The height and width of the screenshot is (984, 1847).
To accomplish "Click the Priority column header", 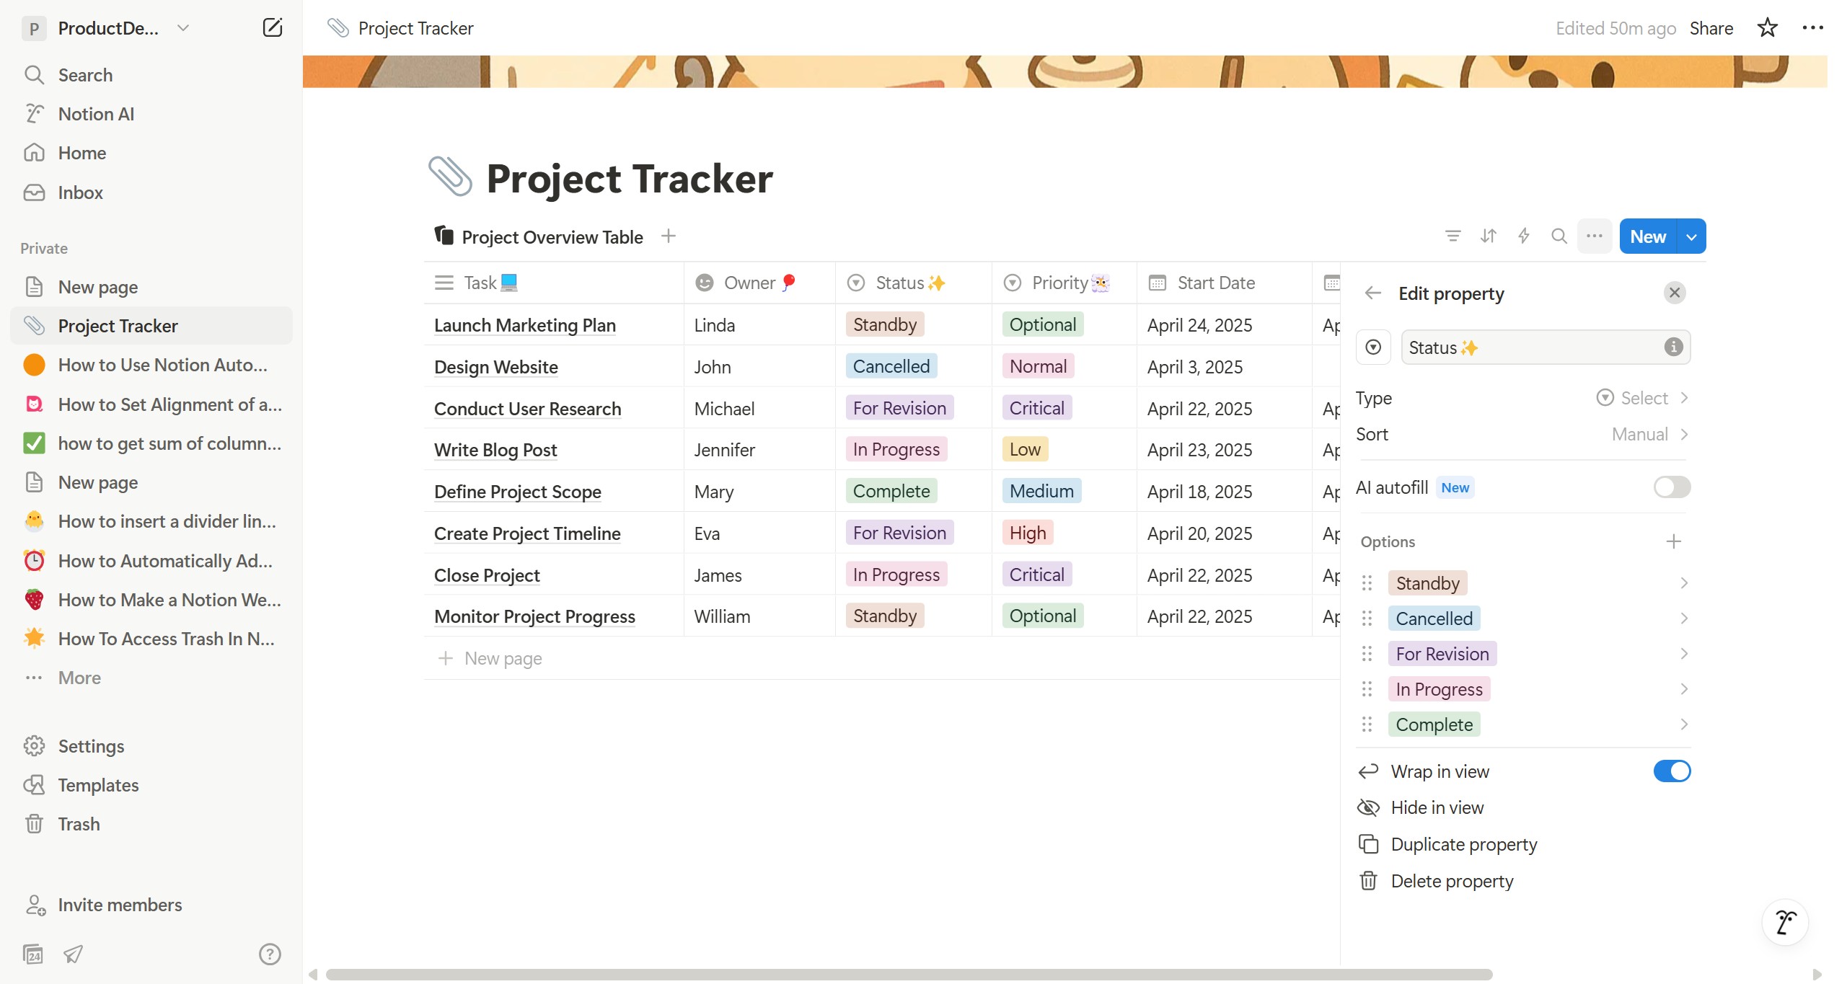I will click(x=1063, y=283).
